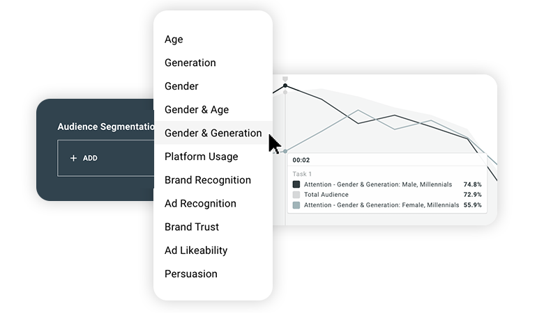Select Brand Recognition in the menu
Image resolution: width=537 pixels, height=313 pixels.
(x=207, y=180)
